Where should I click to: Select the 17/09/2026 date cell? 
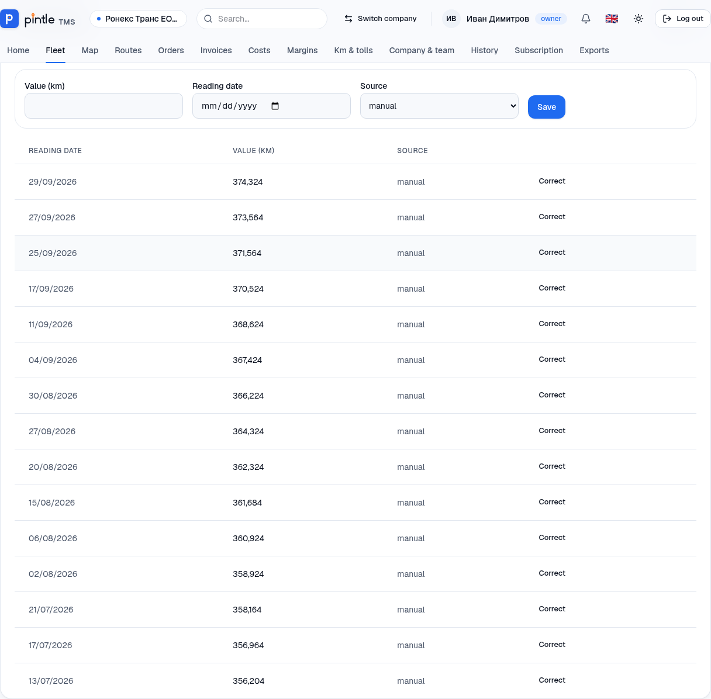[x=51, y=289]
